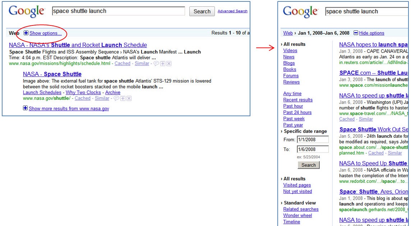Open Cached link under space-travel.com result
Viewport: 411px width, 226px height.
[347, 119]
